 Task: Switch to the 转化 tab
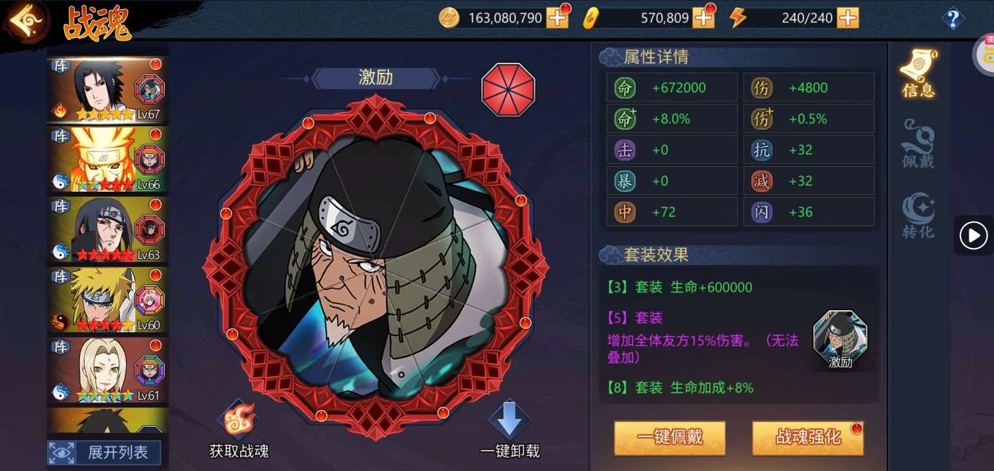[x=918, y=215]
